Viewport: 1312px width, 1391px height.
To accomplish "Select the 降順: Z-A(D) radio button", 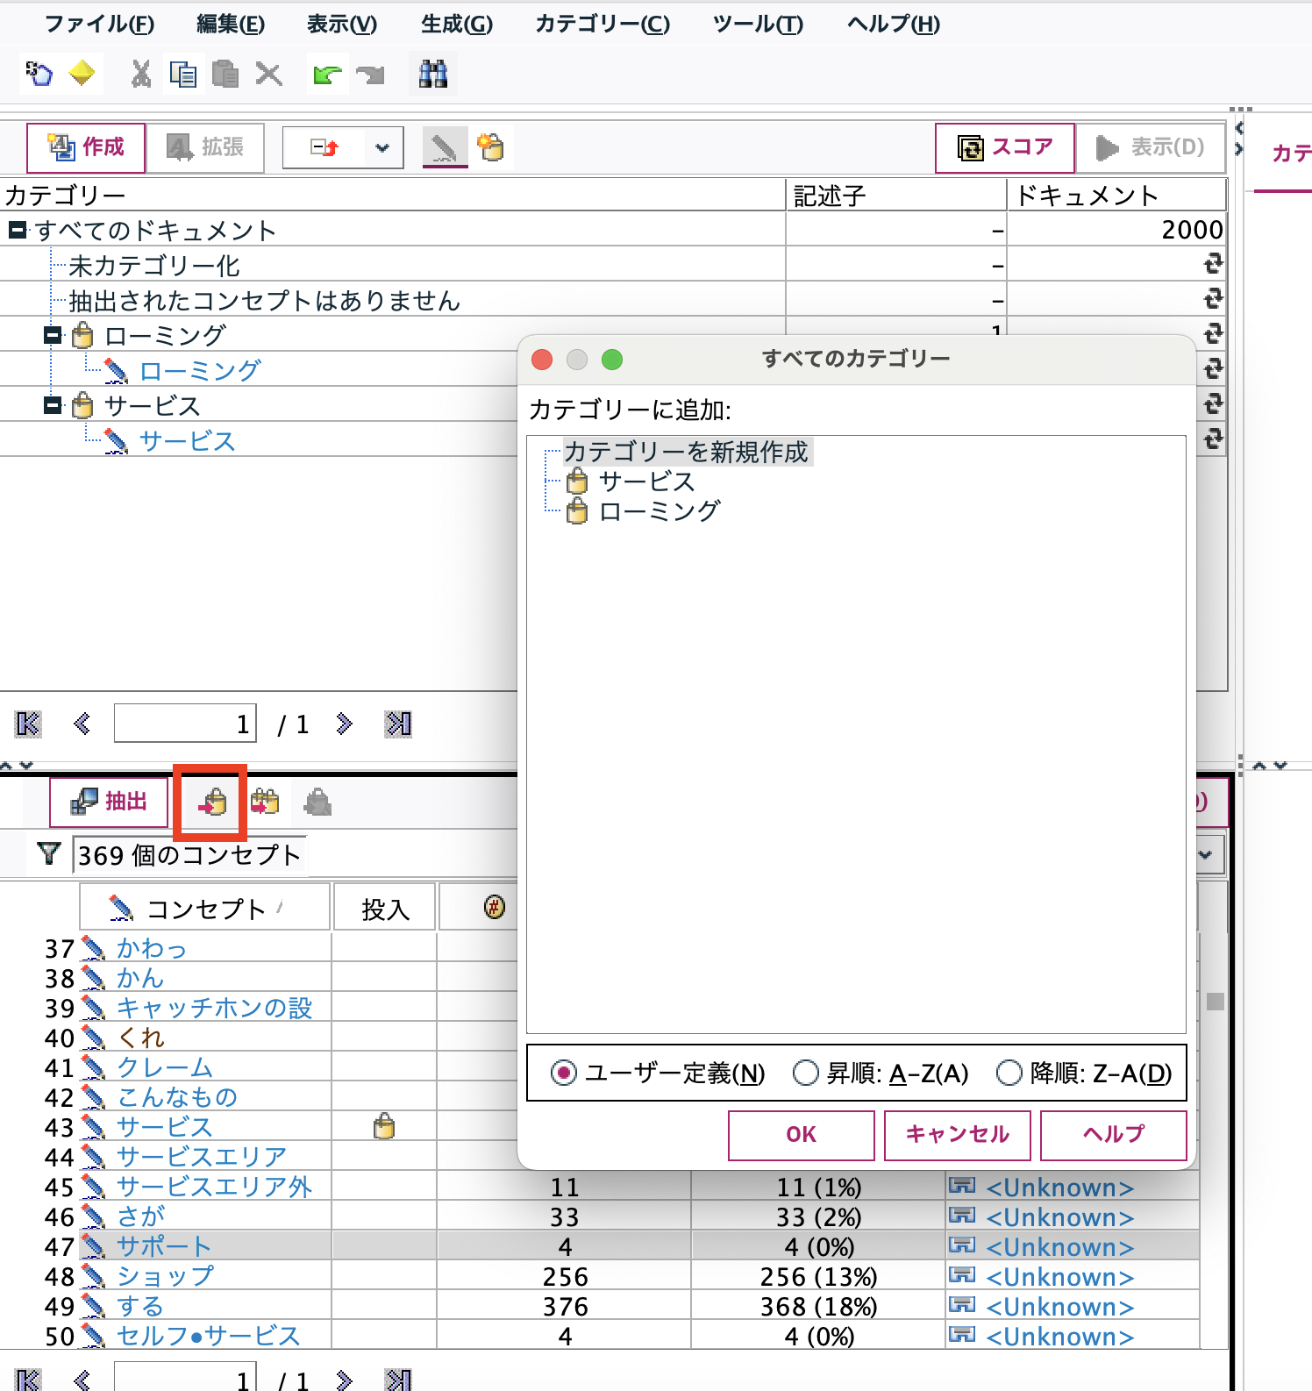I will 1009,1073.
